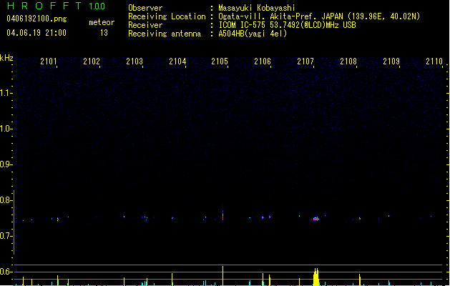Viewport: 450px width, 286px height.
Task: Click the 0.6 kHz frequency tick
Action: [x=6, y=272]
